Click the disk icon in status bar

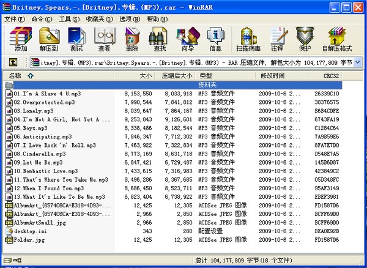pyautogui.click(x=7, y=260)
